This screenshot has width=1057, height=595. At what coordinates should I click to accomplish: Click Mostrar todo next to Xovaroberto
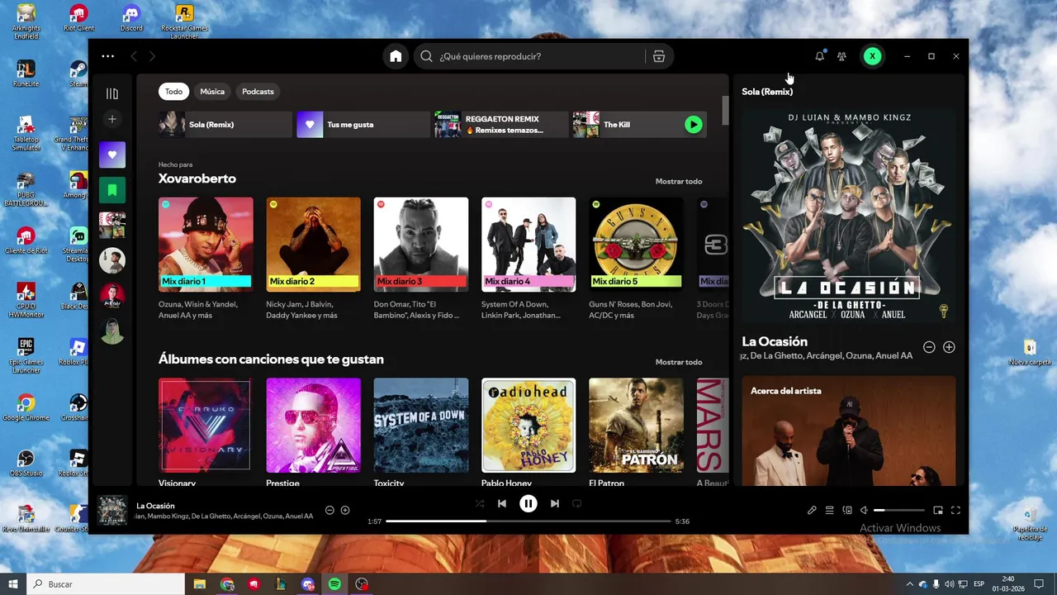(679, 182)
